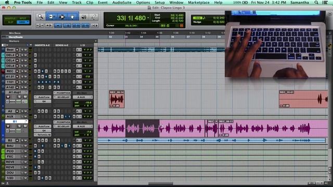
Task: Record-enable the A1d2 track
Action: coord(17,87)
